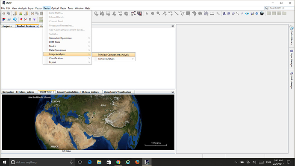Click the scissors cut icon
295x166 pixels.
32,13
